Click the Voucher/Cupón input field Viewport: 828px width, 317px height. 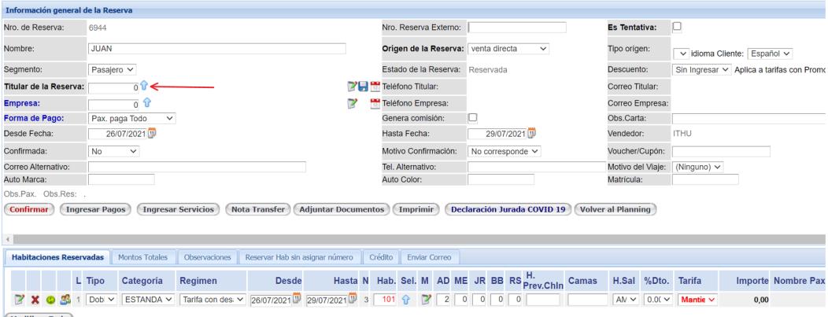pos(721,151)
